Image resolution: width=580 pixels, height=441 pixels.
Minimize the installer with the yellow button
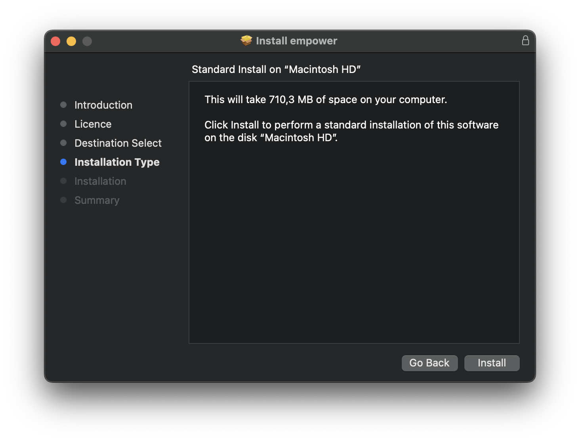coord(71,41)
